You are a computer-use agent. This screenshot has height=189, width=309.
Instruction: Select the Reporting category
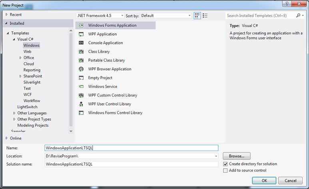point(32,70)
